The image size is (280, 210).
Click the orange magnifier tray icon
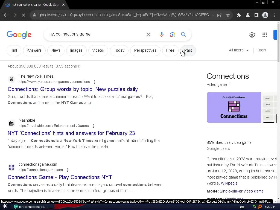(x=260, y=207)
